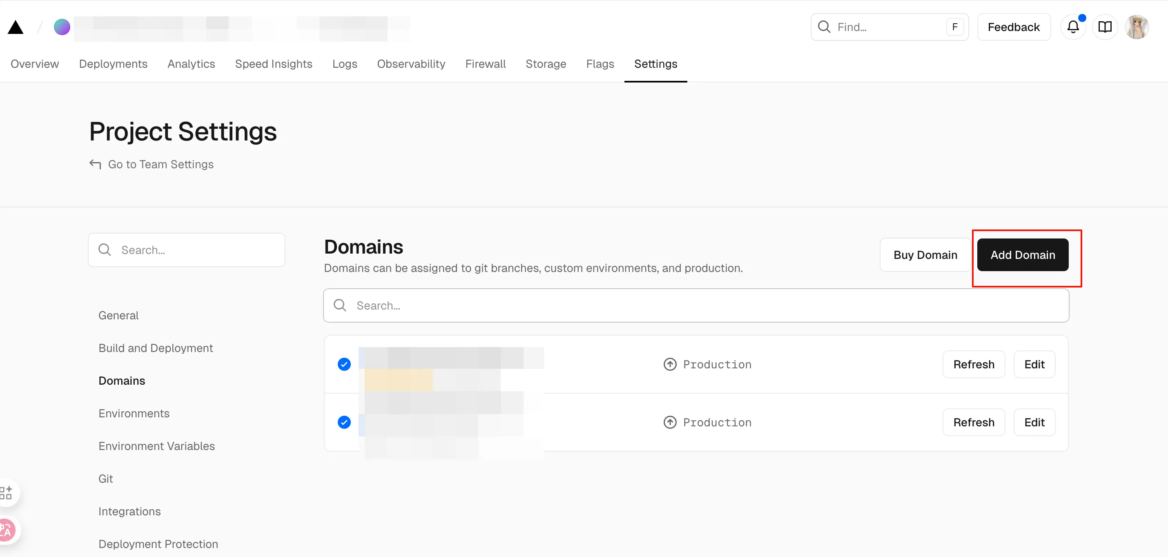Click the gradient project avatar circle

pyautogui.click(x=62, y=27)
